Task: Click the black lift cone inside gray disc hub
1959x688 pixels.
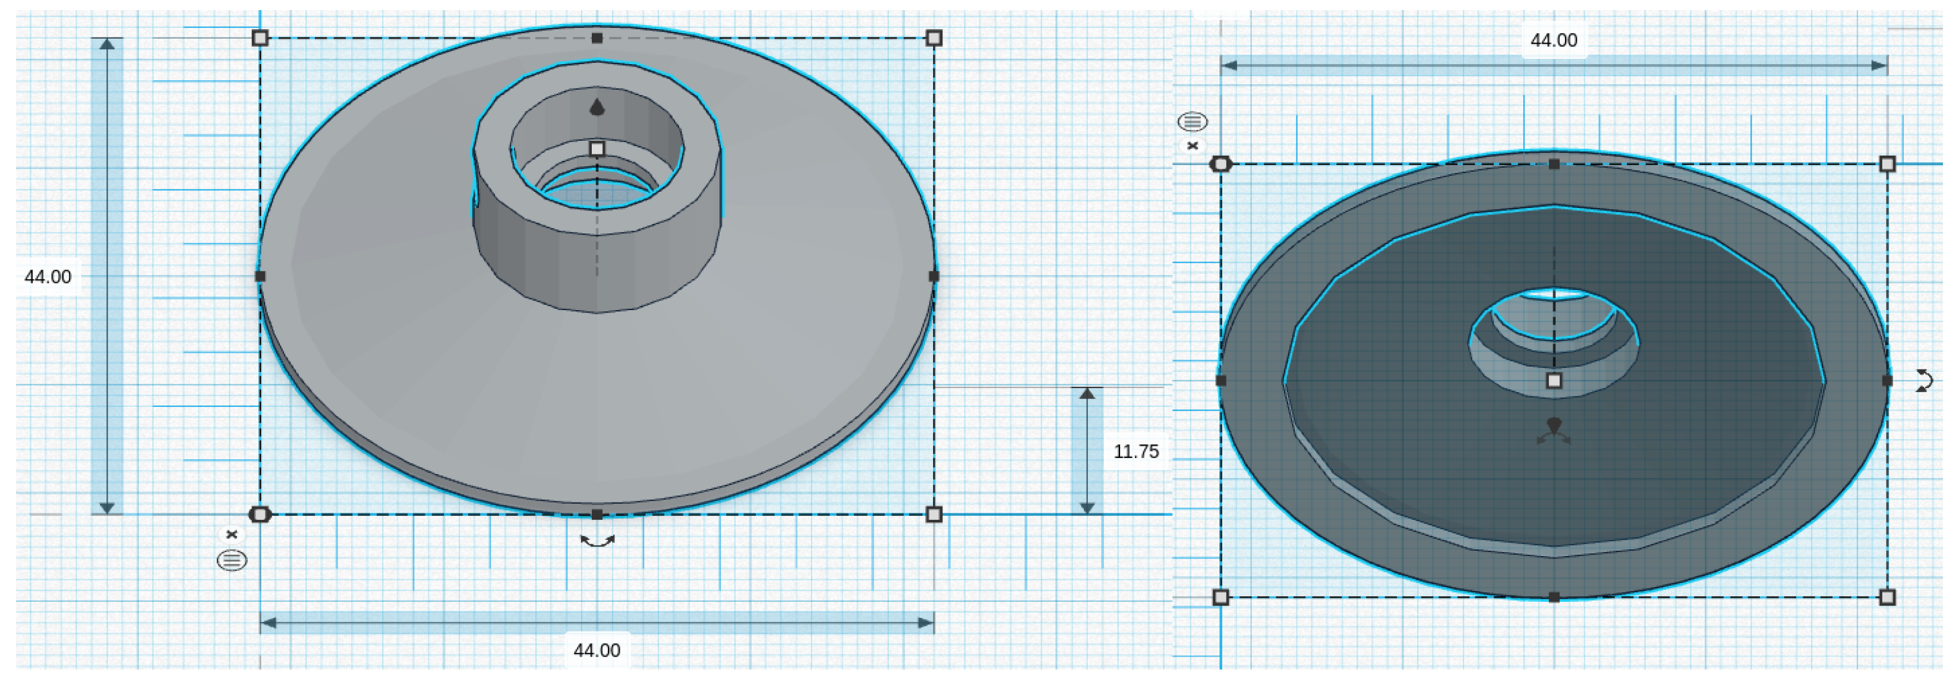Action: pos(597,107)
